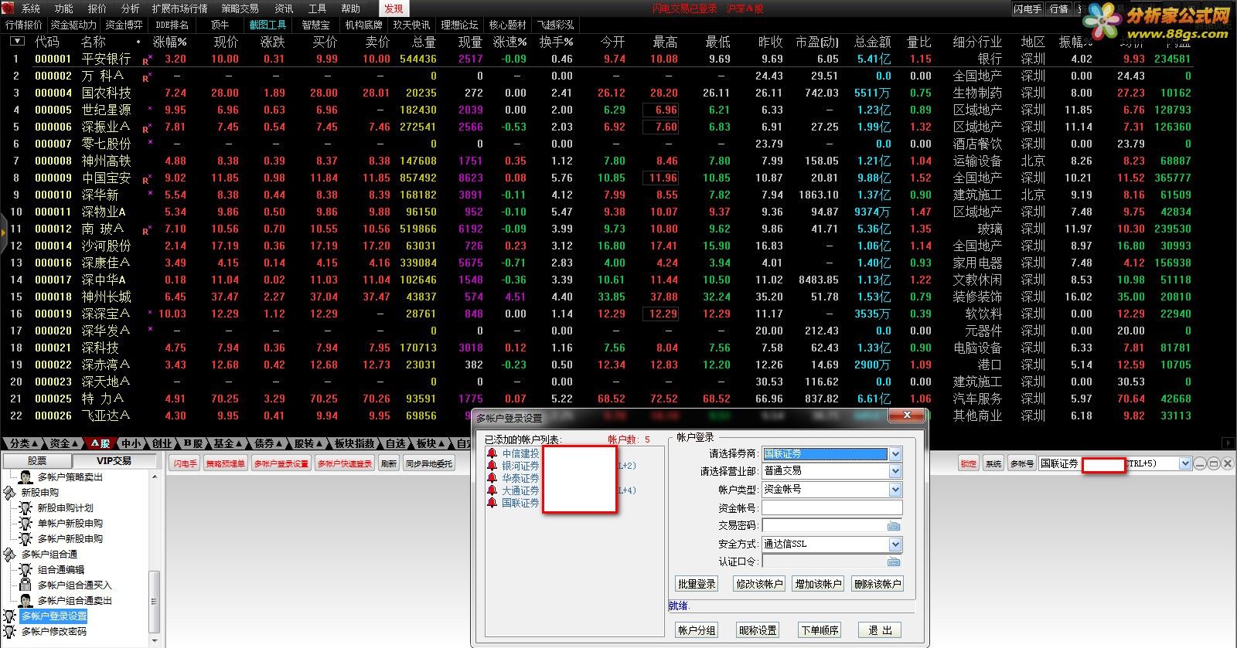Click the 批量登录 button
This screenshot has width=1237, height=648.
pyautogui.click(x=697, y=584)
